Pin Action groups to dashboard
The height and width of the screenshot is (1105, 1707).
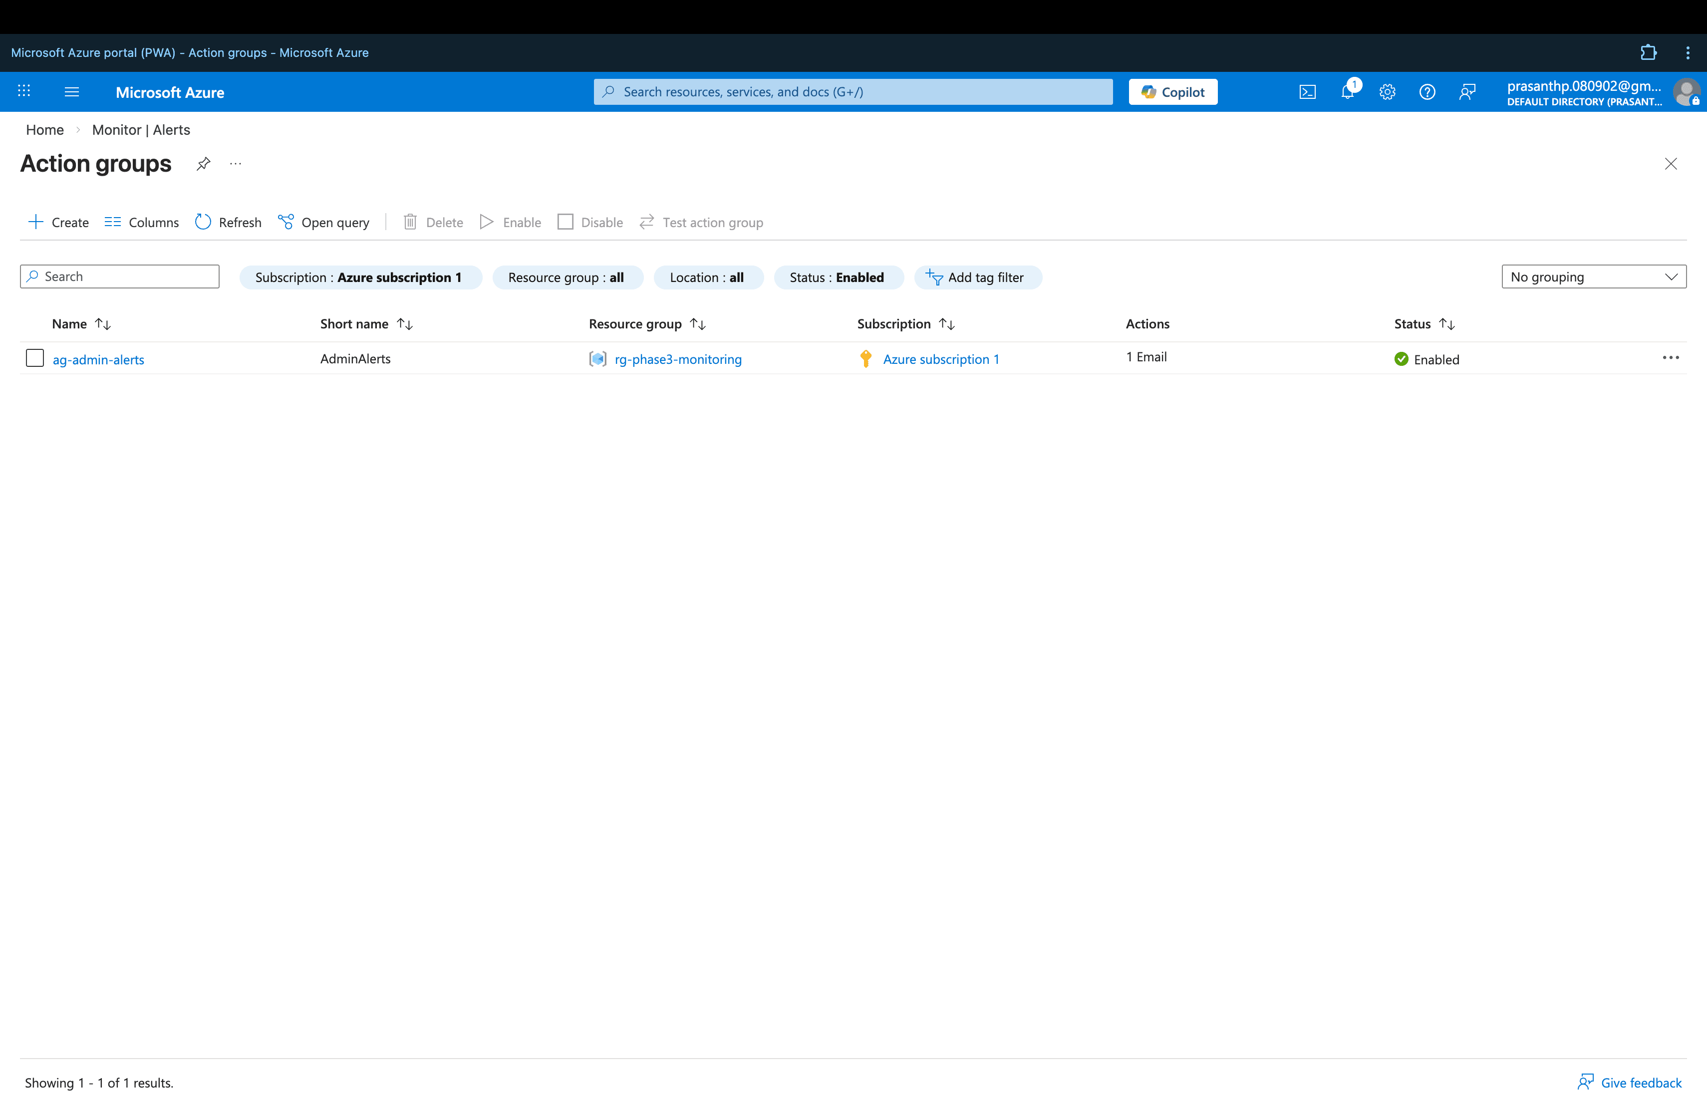204,164
